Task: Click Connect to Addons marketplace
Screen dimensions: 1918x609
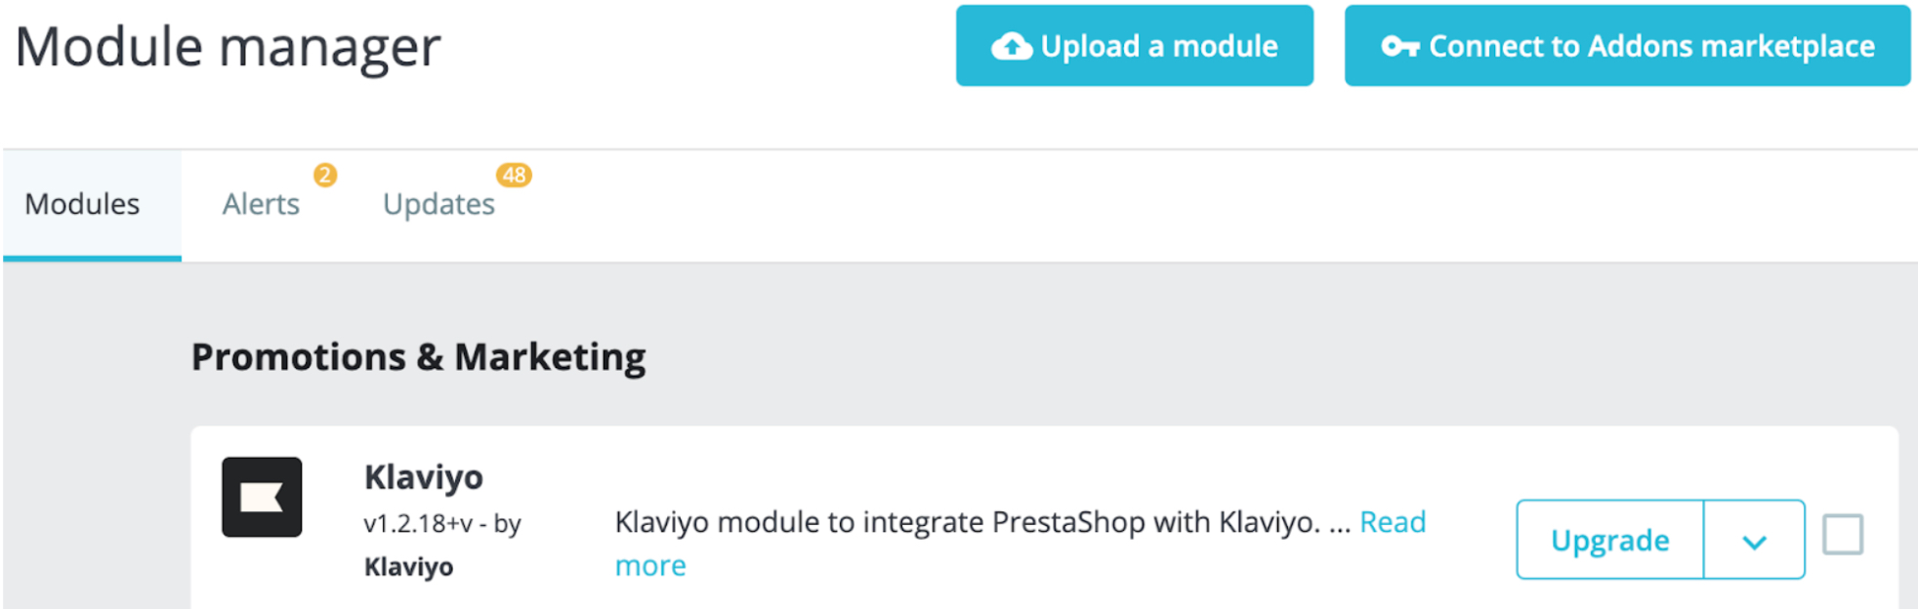Action: 1628,45
